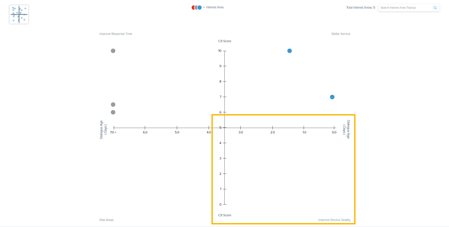Screen dimensions: 449x227
Task: Select the gray interest area at CX score 10
Action: [x=113, y=51]
